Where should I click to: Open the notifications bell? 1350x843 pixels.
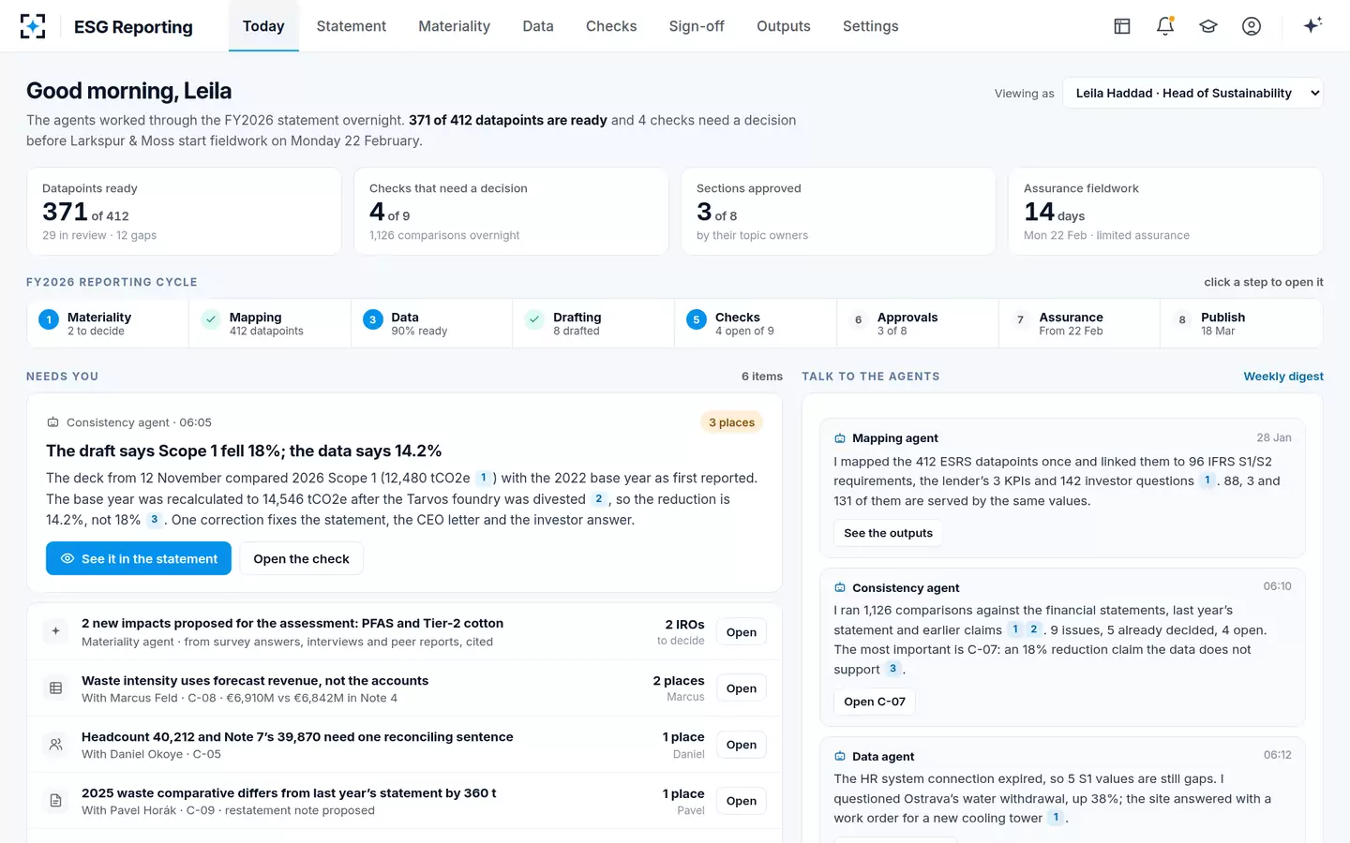click(1165, 26)
